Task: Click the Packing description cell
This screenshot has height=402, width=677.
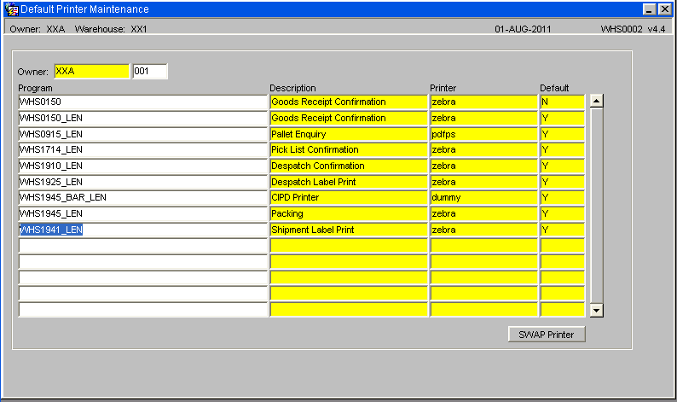Action: coord(349,213)
